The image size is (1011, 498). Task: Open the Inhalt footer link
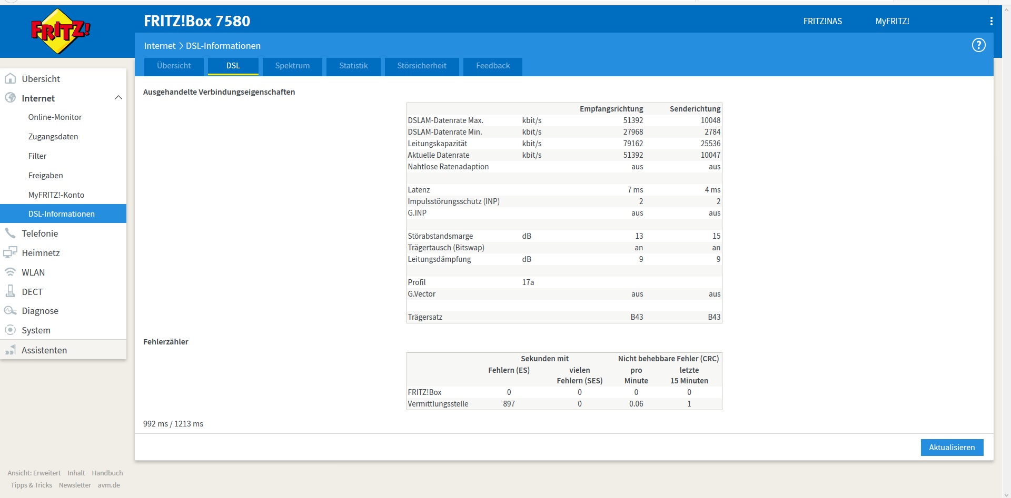click(76, 473)
